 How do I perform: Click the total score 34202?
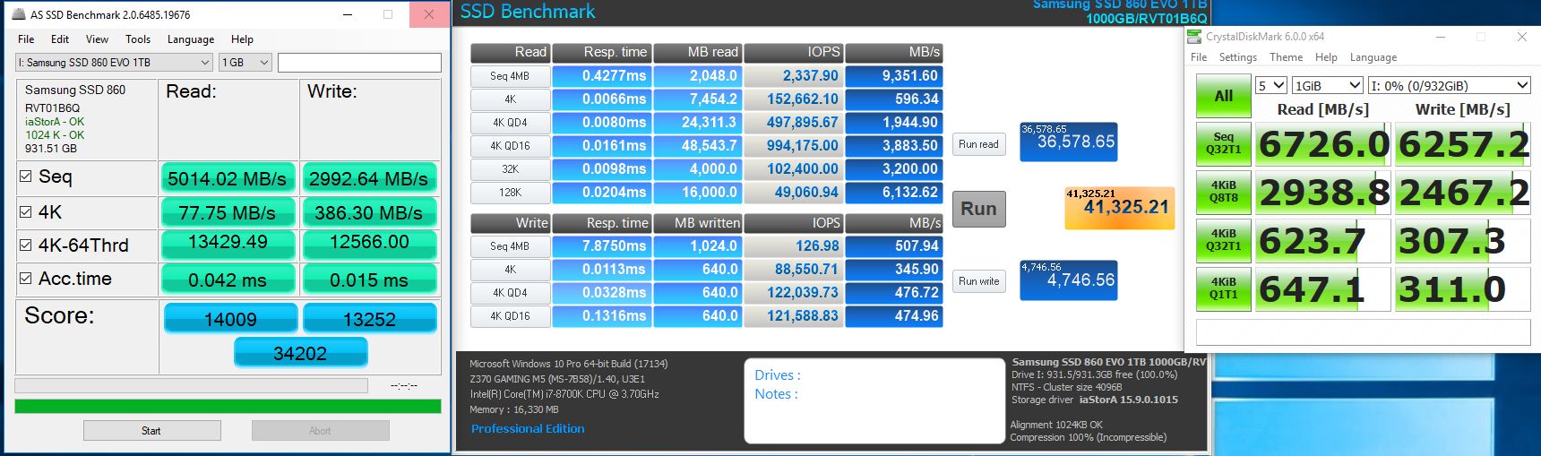[x=300, y=353]
